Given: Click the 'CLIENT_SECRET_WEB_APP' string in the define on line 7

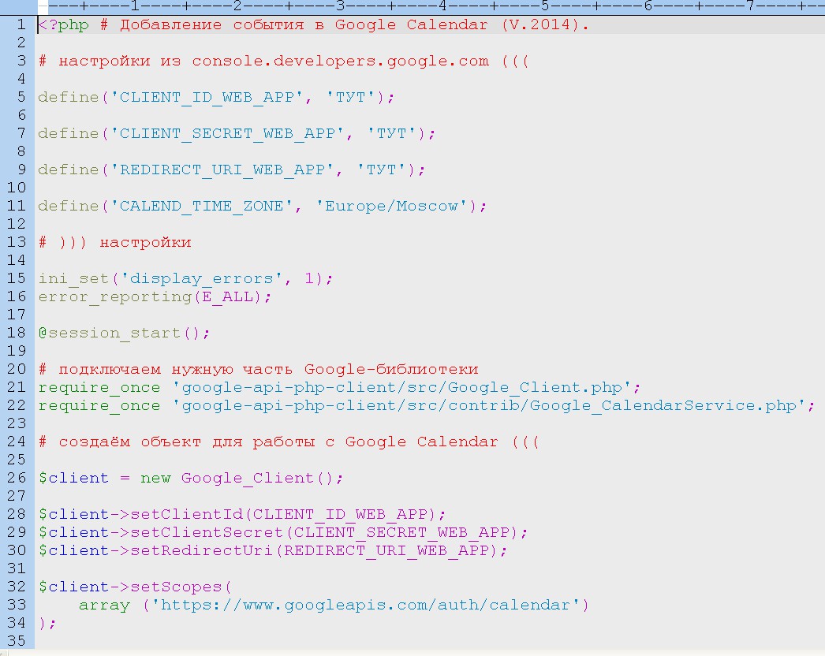Looking at the screenshot, I should click(x=227, y=133).
